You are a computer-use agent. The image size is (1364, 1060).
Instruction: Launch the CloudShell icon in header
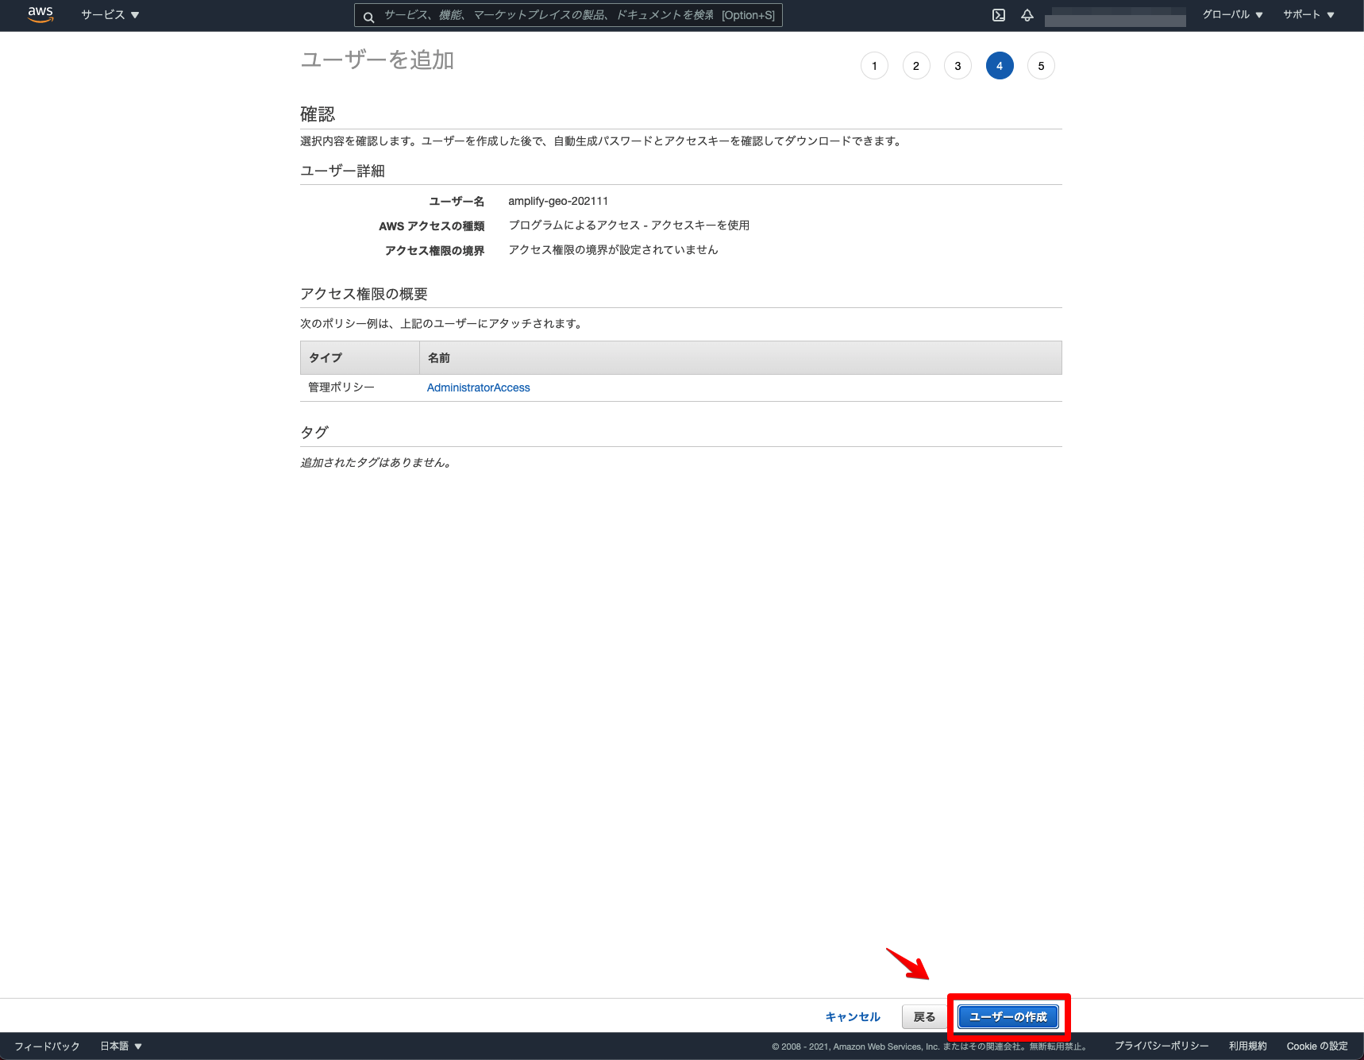pos(999,15)
